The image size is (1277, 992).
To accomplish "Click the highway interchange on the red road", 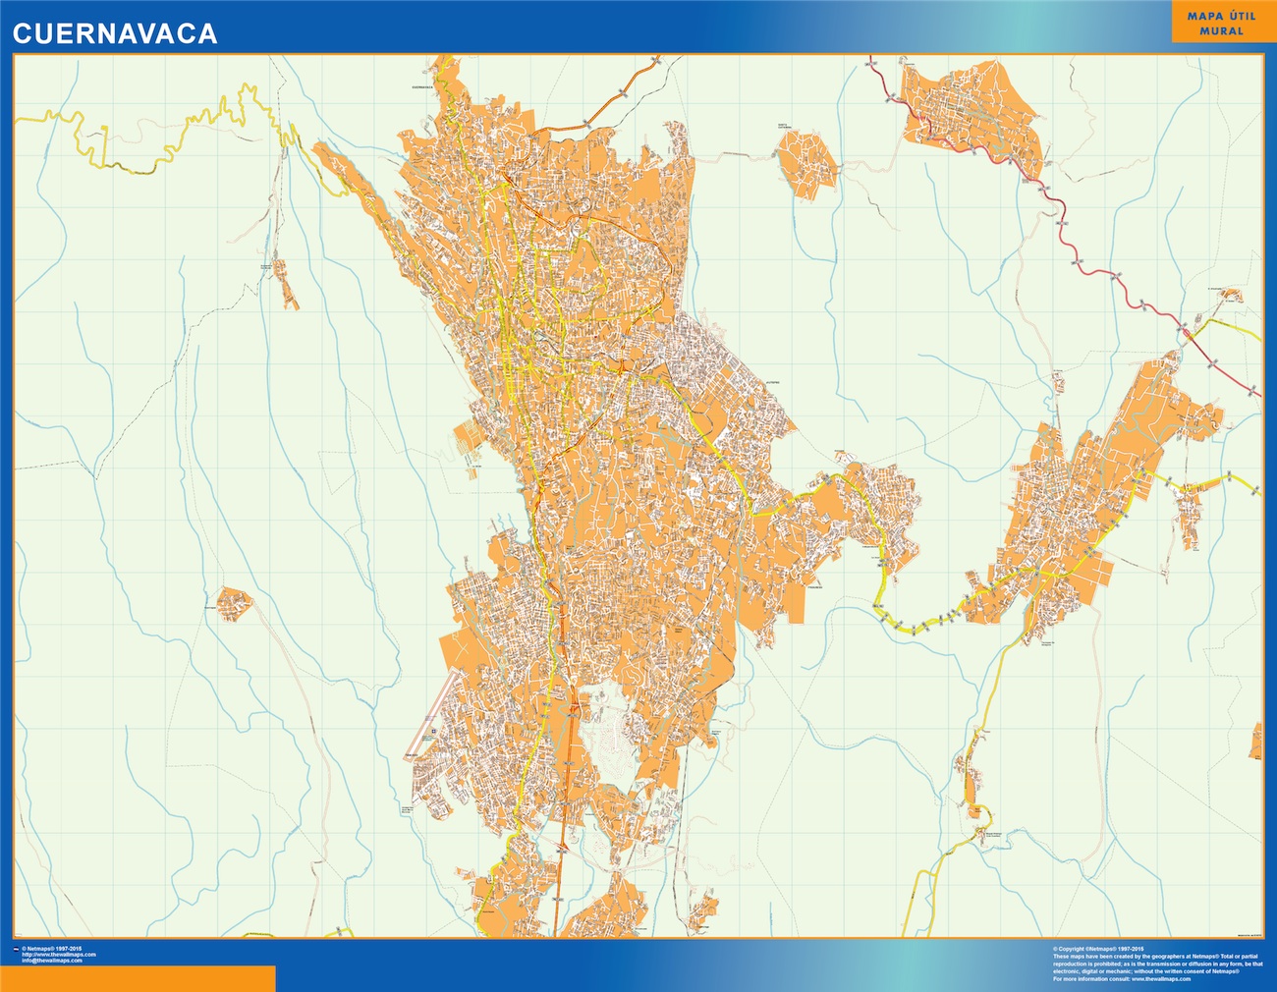I will (x=1189, y=334).
